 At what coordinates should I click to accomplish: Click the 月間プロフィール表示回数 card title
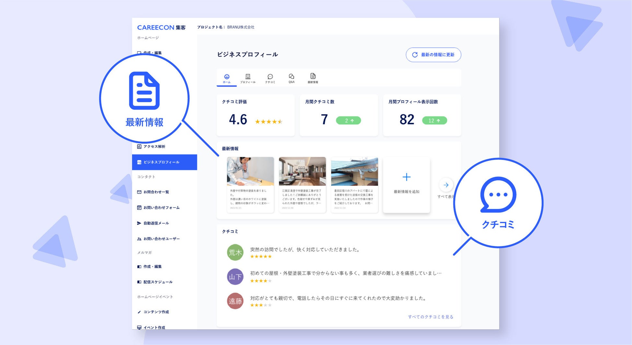[413, 102]
